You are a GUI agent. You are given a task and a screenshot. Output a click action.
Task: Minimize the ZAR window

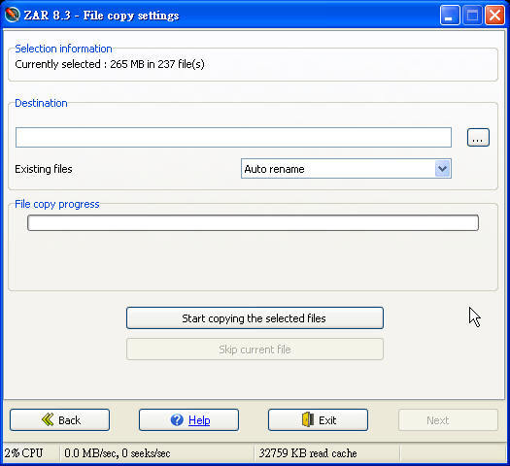pyautogui.click(x=450, y=15)
